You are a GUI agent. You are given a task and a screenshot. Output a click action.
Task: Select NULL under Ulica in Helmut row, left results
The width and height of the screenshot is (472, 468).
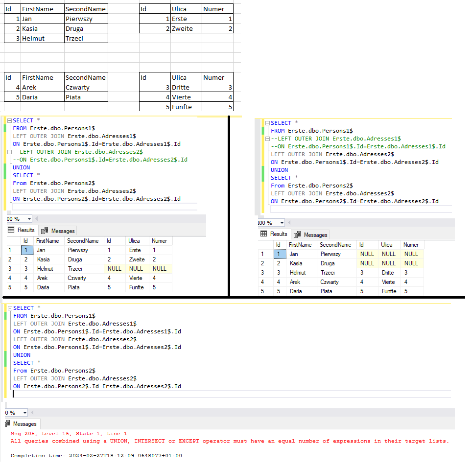136,269
